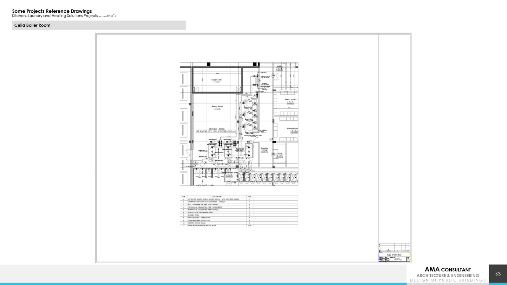Image resolution: width=507 pixels, height=285 pixels.
Task: Click the QTY column header
Action: click(x=250, y=197)
